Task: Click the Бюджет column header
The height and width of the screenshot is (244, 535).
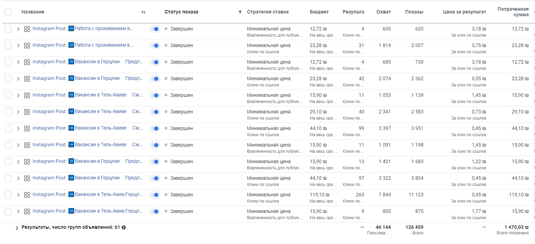Action: (319, 12)
